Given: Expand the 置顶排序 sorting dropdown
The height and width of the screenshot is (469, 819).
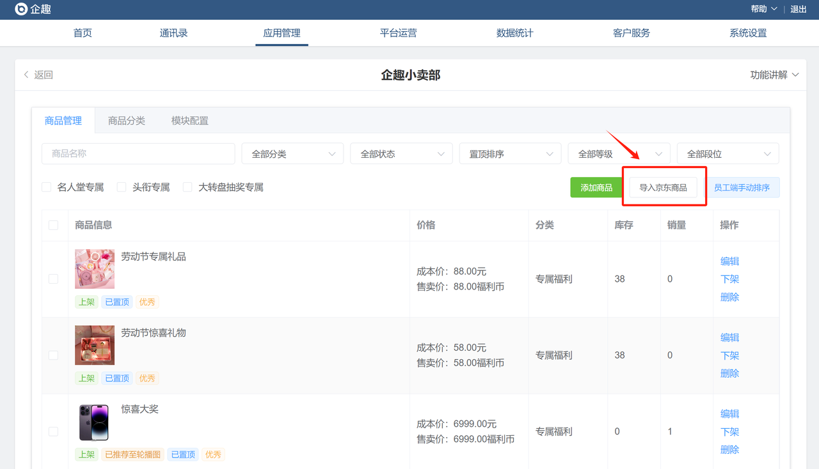Looking at the screenshot, I should pos(510,154).
